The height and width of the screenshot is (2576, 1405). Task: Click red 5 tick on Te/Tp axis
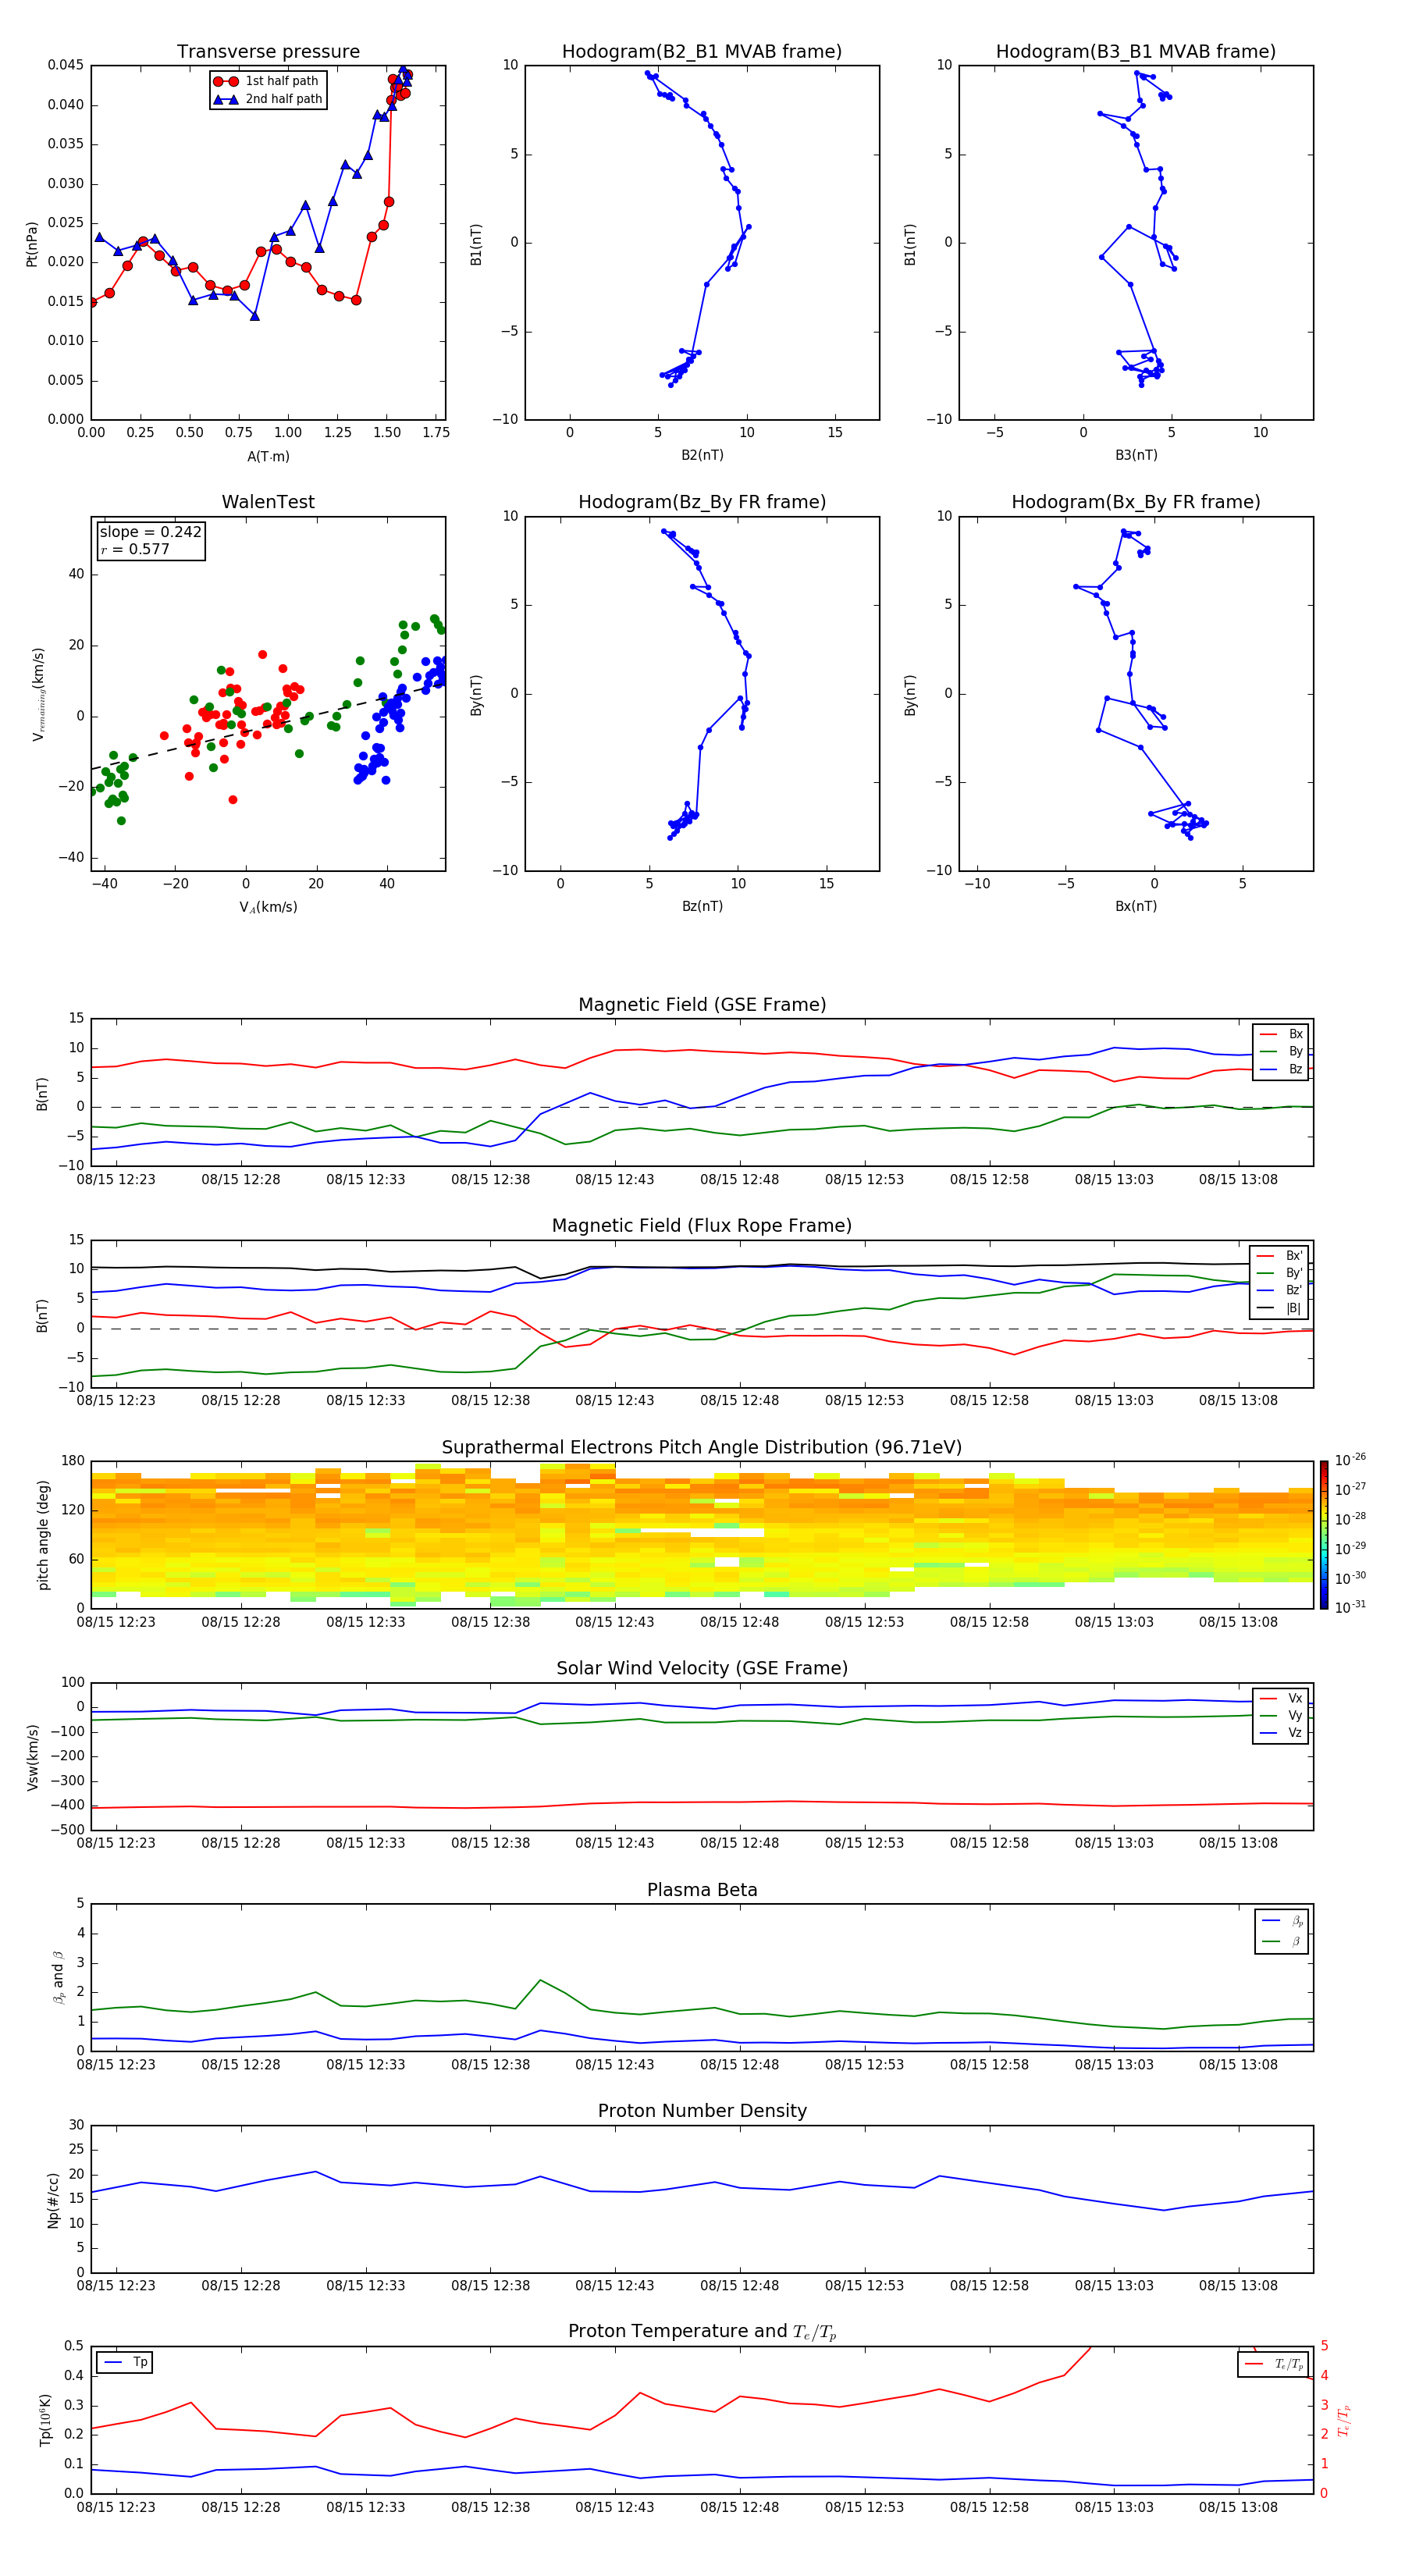tap(1324, 2346)
